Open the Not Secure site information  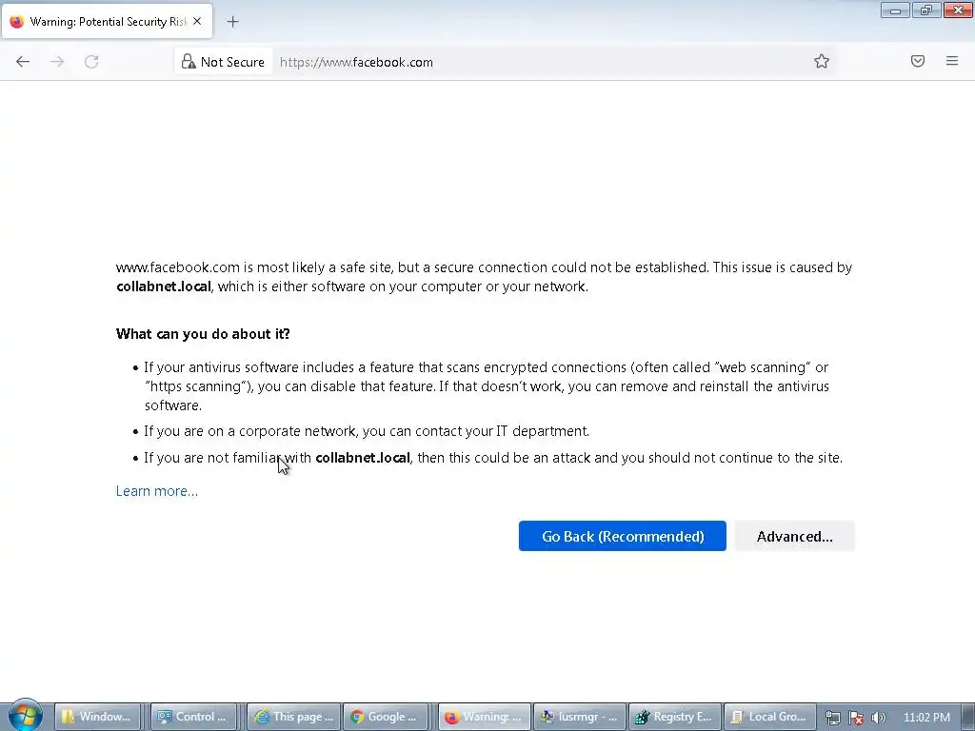223,62
